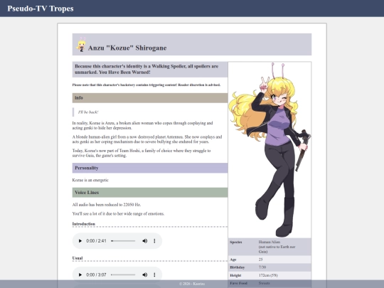The width and height of the screenshot is (384, 288).
Task: Select the Anzu "Kozue" Shirogane heading
Action: pyautogui.click(x=127, y=48)
